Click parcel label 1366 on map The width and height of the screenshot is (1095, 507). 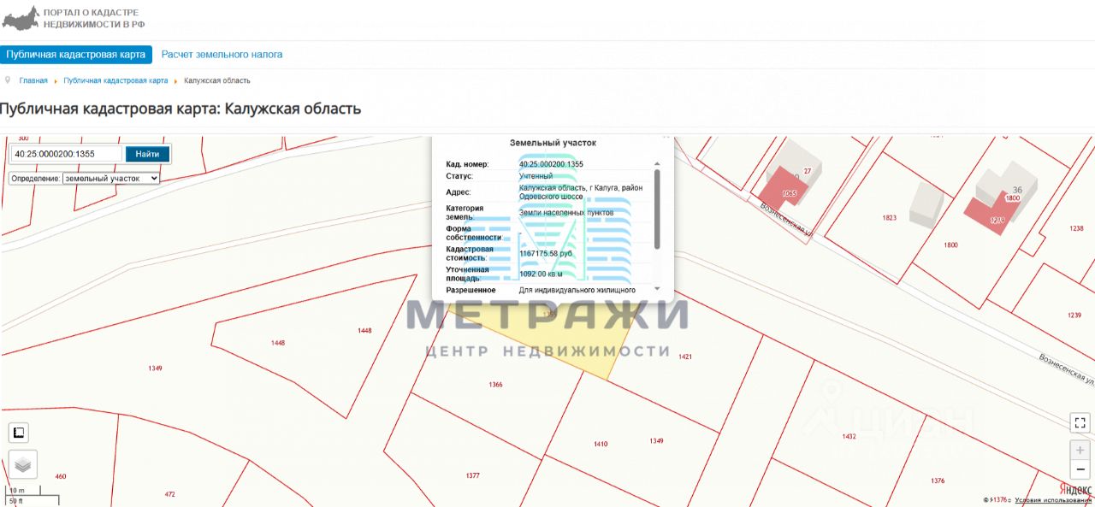pos(495,385)
